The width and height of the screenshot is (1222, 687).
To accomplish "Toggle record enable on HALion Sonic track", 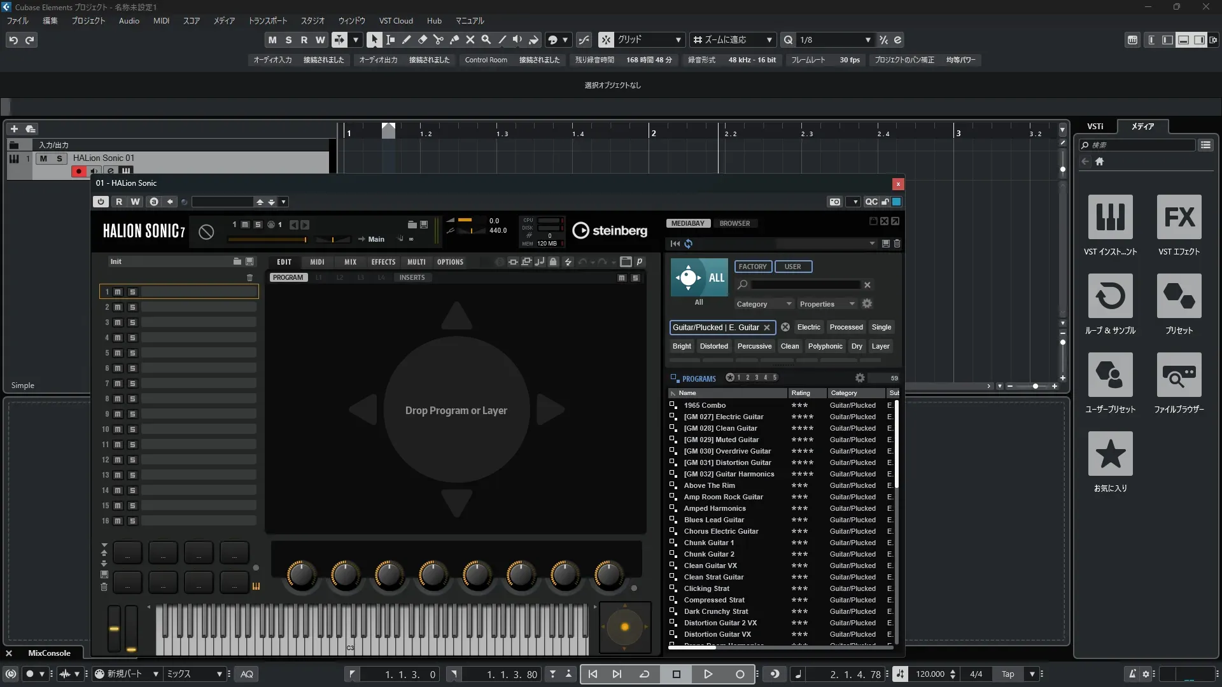I will tap(78, 170).
